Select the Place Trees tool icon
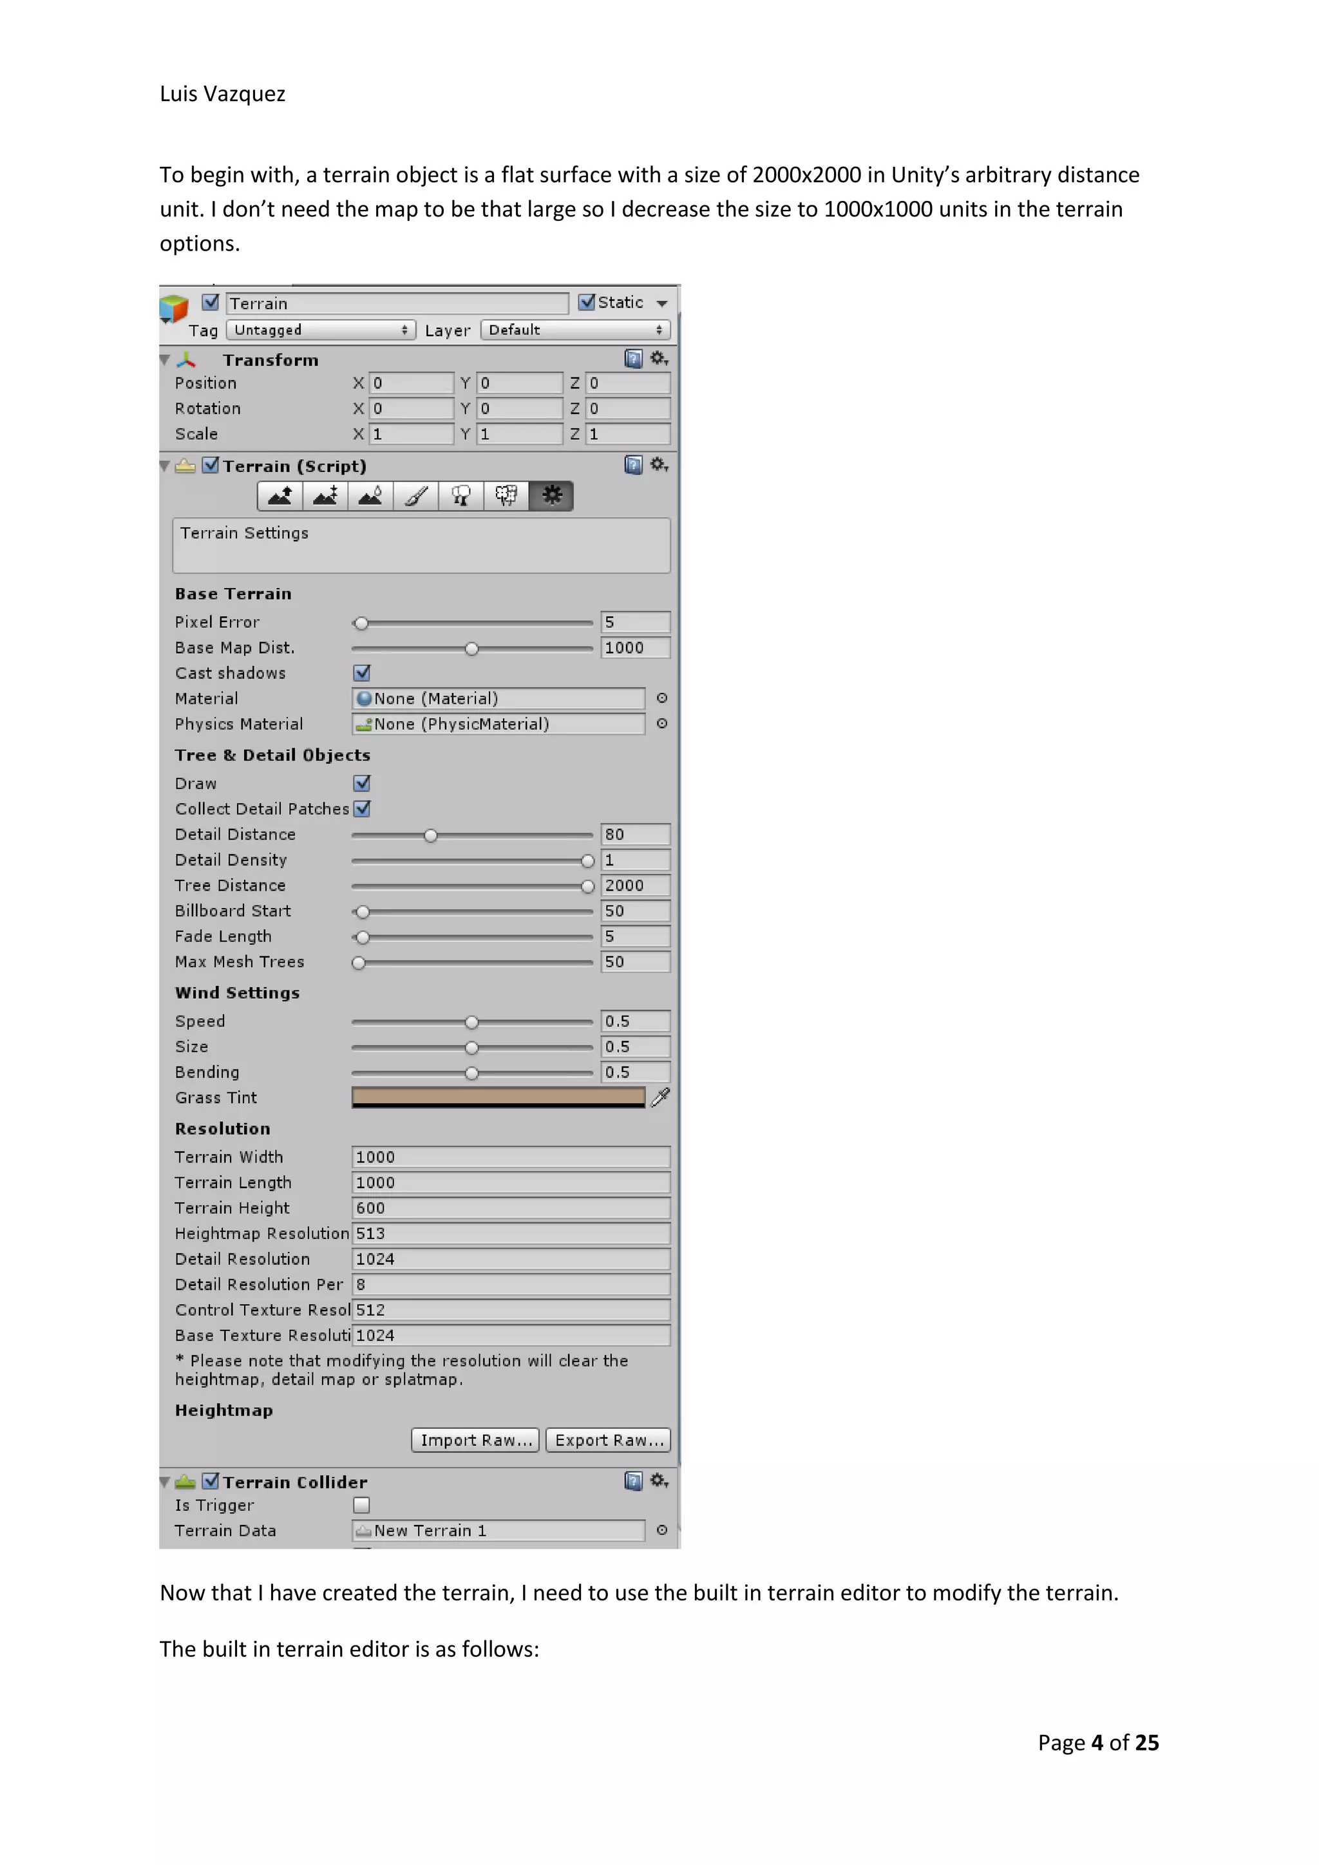The height and width of the screenshot is (1865, 1319). point(461,495)
